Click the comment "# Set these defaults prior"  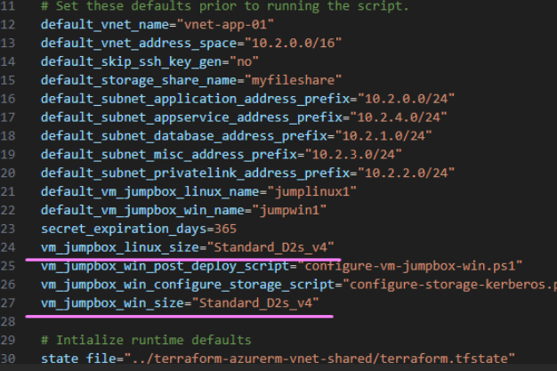pos(139,6)
